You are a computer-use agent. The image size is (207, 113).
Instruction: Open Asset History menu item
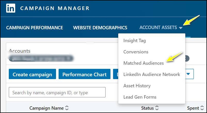137,86
